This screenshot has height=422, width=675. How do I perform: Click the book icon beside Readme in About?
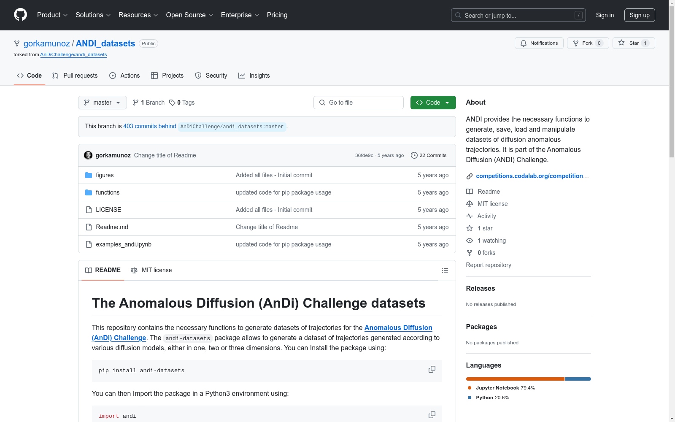point(470,192)
